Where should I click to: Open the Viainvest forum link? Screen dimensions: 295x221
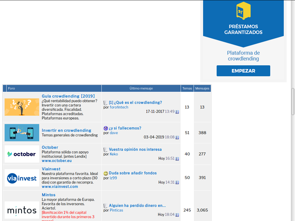(51, 169)
